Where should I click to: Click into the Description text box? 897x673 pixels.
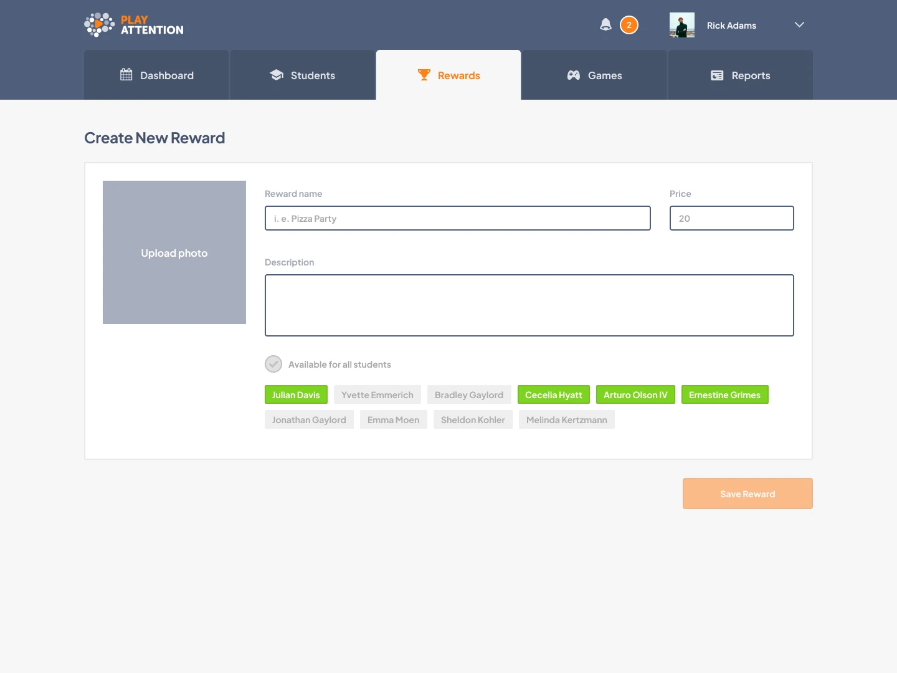tap(529, 305)
